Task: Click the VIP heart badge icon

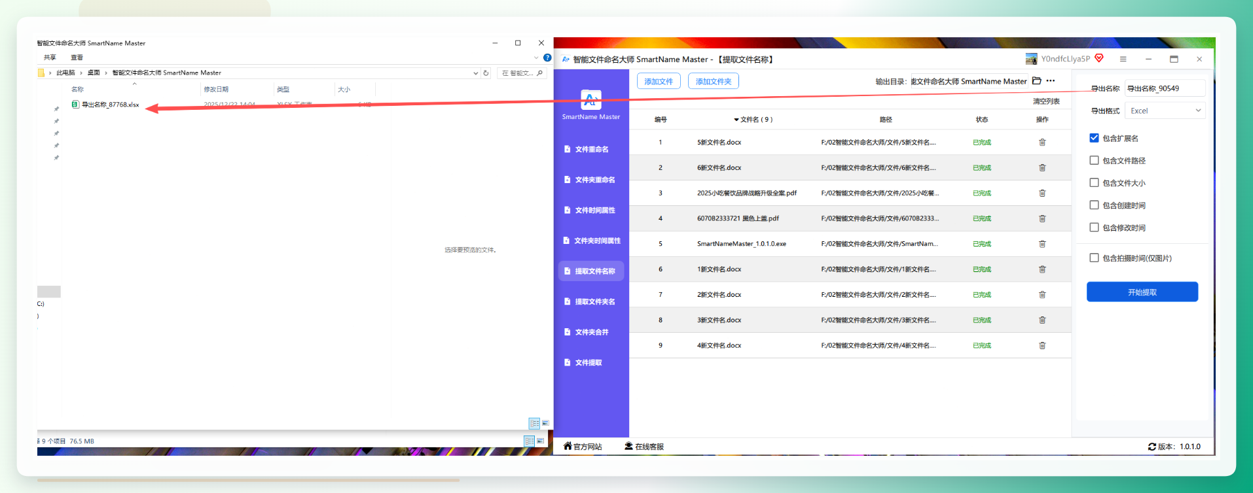Action: 1099,58
